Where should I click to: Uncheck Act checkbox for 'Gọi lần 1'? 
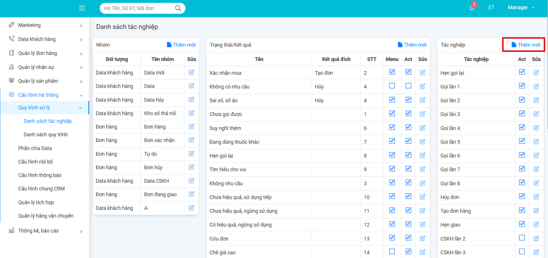click(x=522, y=86)
